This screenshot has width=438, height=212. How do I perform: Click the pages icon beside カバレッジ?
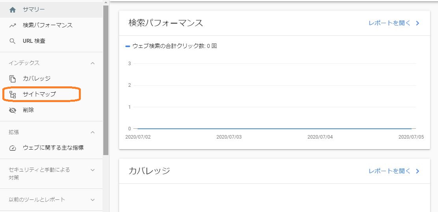tap(13, 79)
